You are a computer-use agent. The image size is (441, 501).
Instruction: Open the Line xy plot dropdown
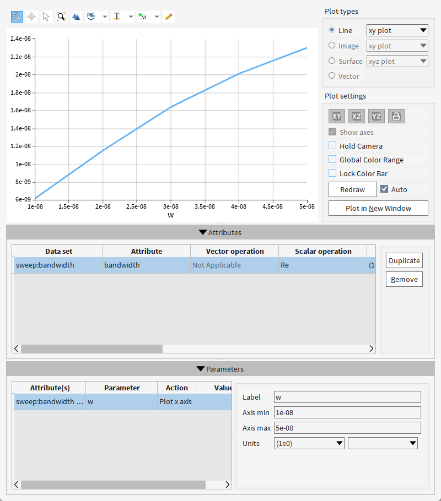[397, 30]
